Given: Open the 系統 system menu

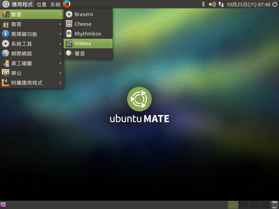Looking at the screenshot, I should tap(55, 4).
